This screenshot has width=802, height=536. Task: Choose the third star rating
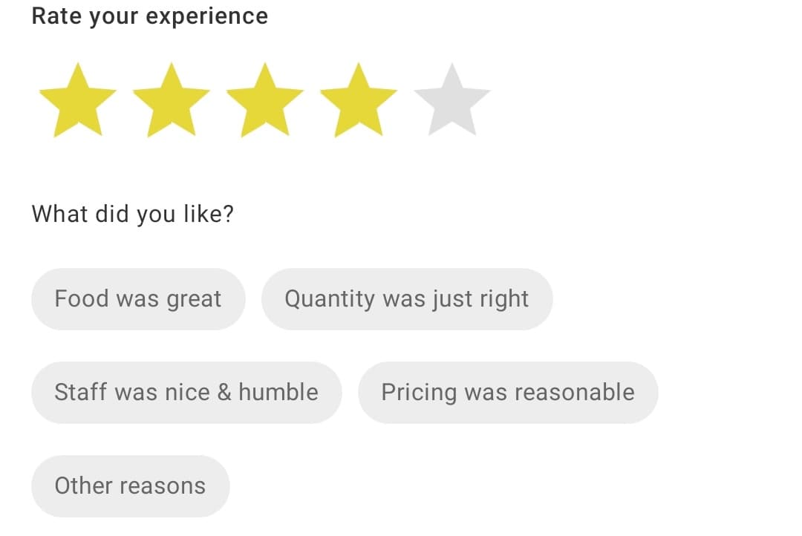(x=265, y=101)
